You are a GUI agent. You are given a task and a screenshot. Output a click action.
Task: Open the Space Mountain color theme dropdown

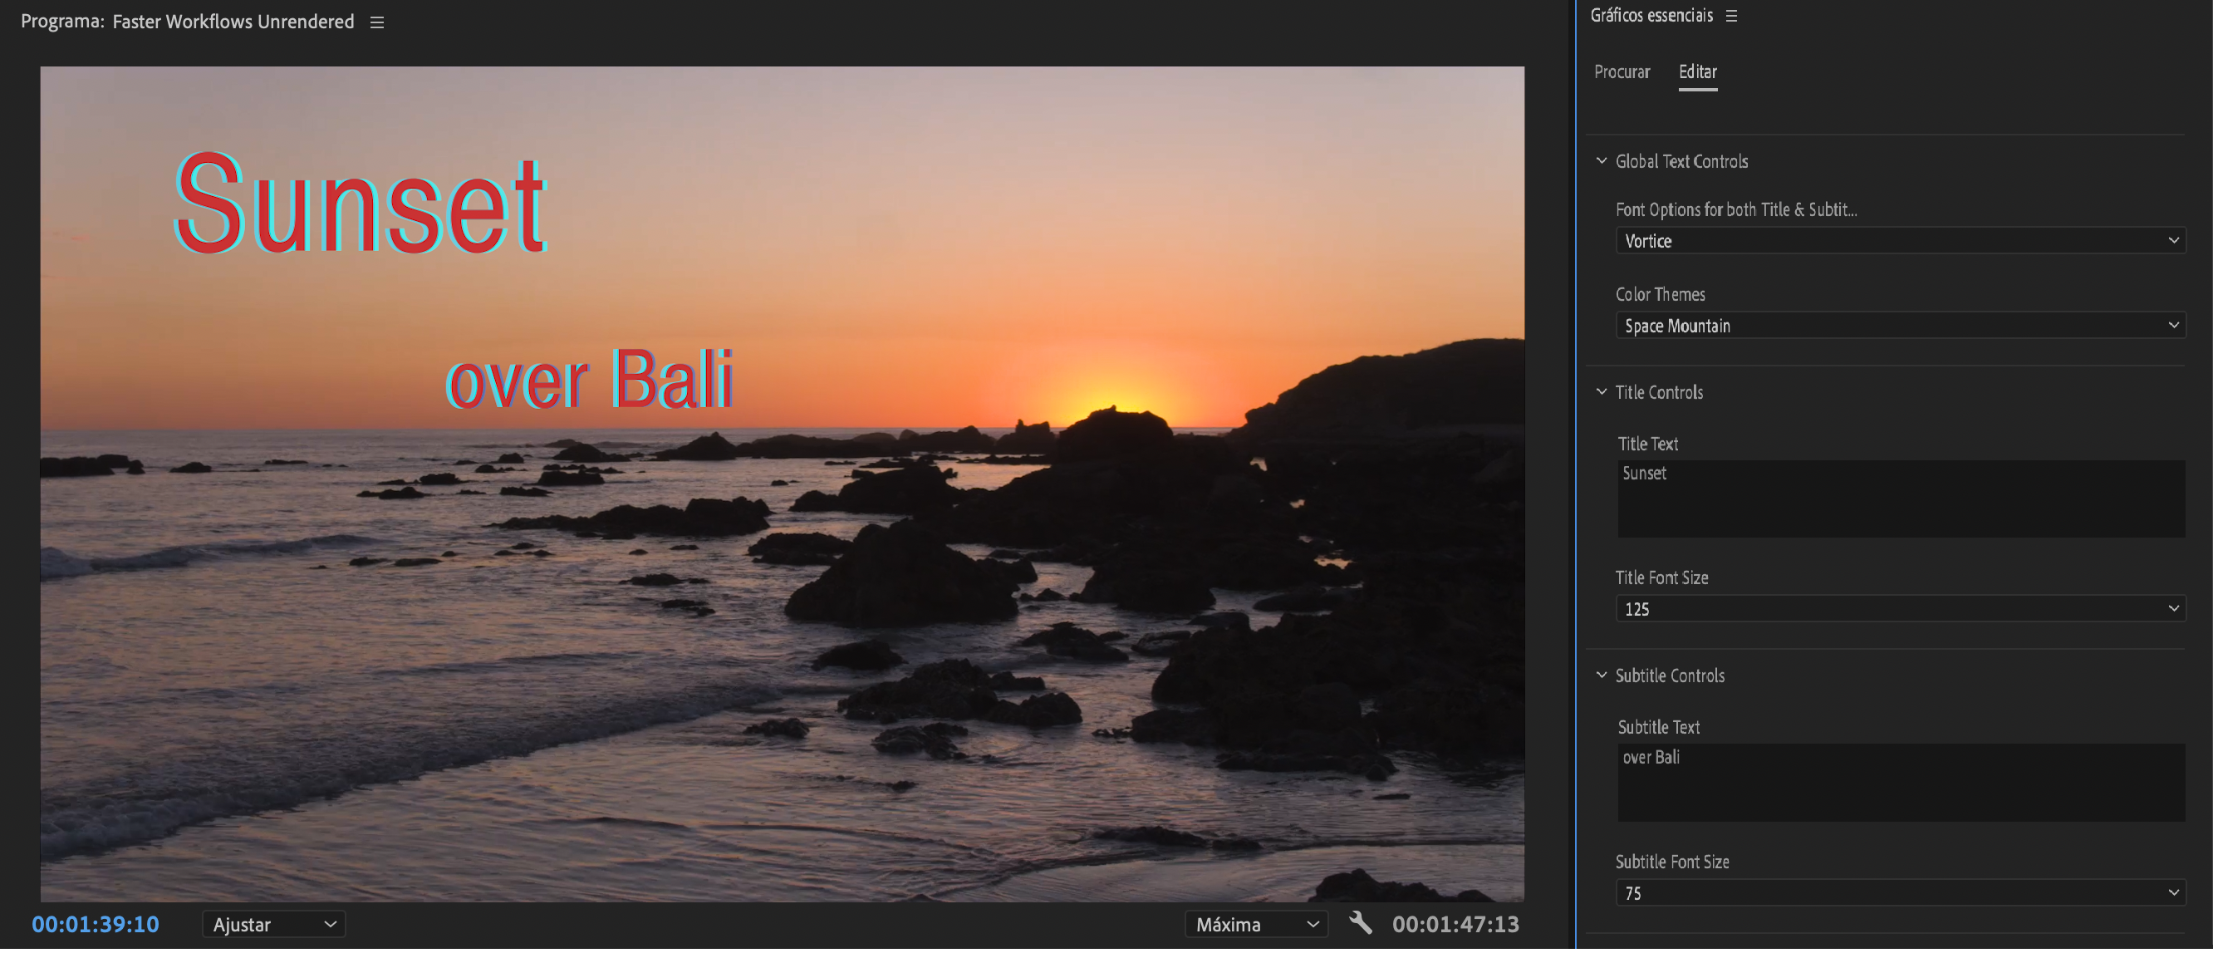point(1900,327)
